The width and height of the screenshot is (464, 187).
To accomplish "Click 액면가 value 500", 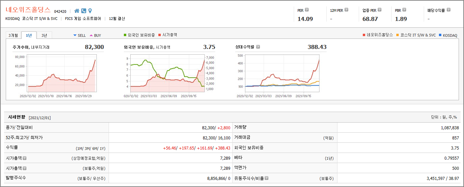I will click(x=456, y=168).
